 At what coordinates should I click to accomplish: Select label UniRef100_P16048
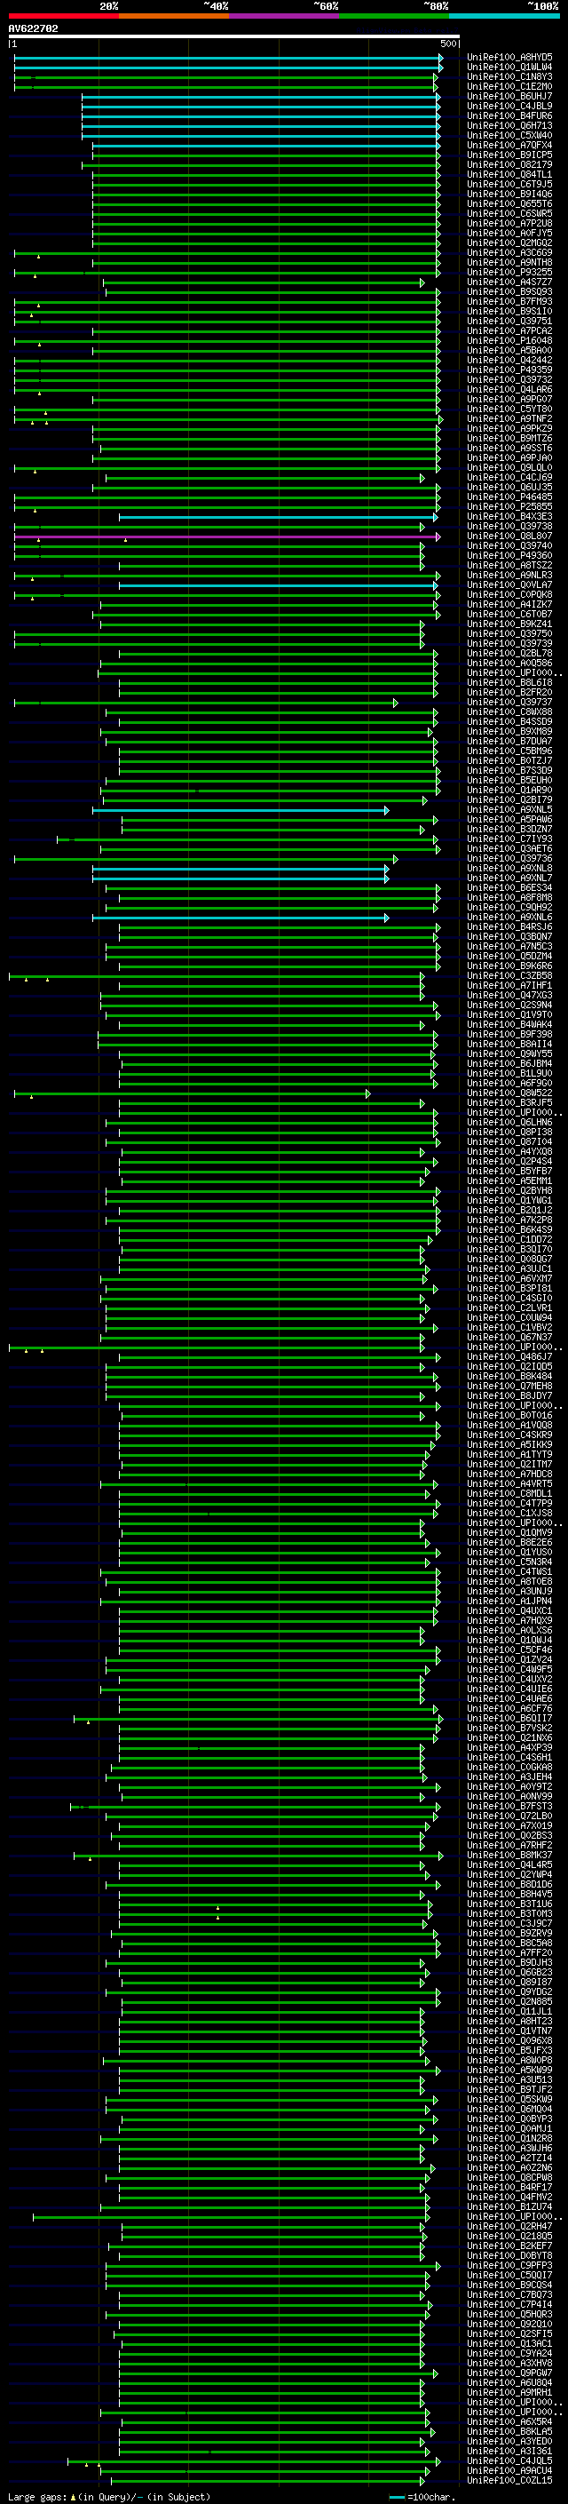[x=509, y=340]
